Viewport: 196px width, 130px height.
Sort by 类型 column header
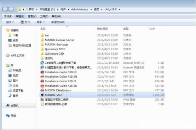point(126,29)
